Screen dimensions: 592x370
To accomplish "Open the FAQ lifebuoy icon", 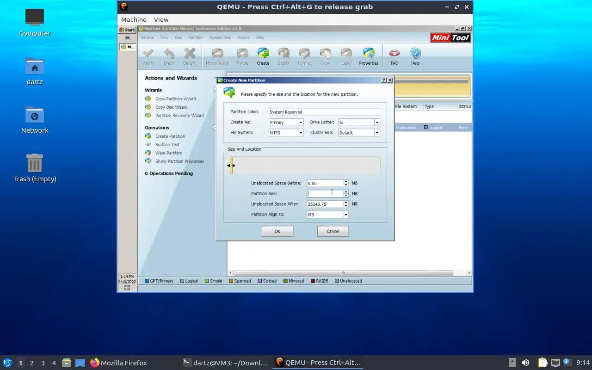I will [395, 57].
